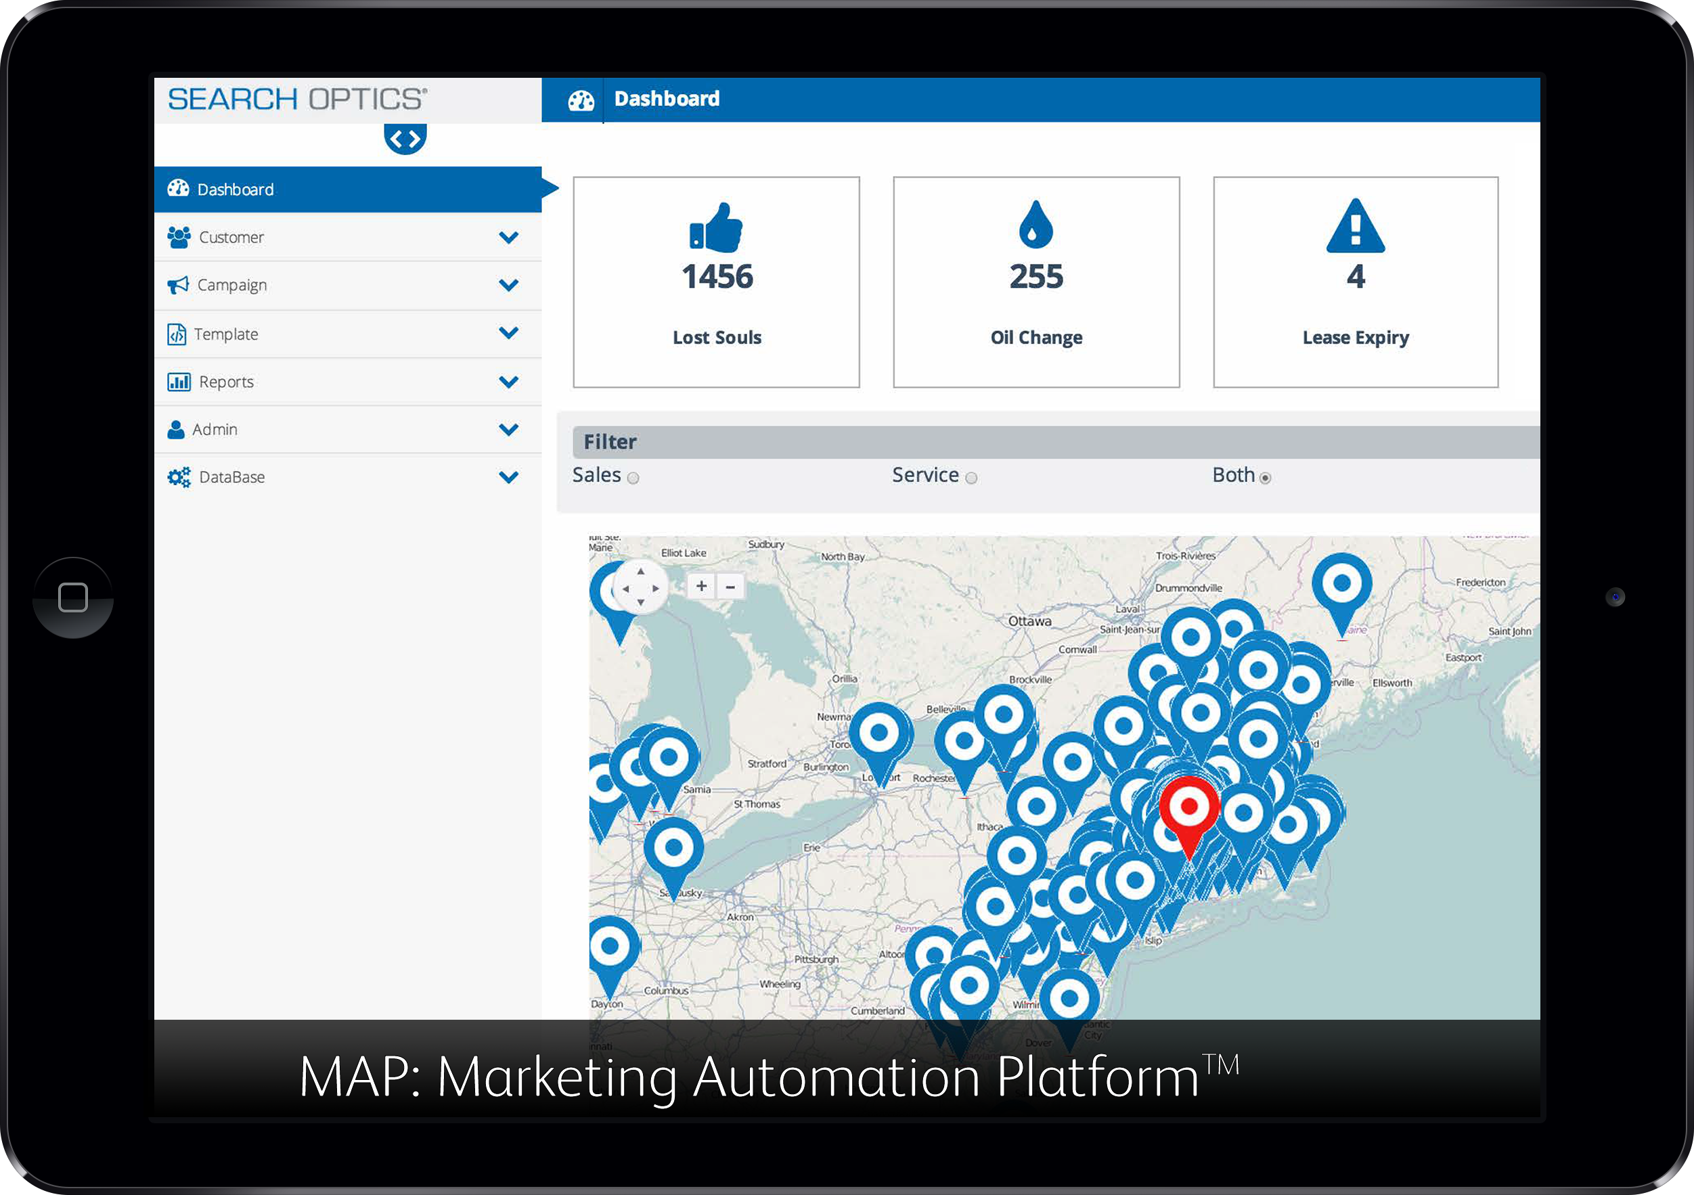Expand the Customer menu chevron
Image resolution: width=1694 pixels, height=1195 pixels.
508,238
